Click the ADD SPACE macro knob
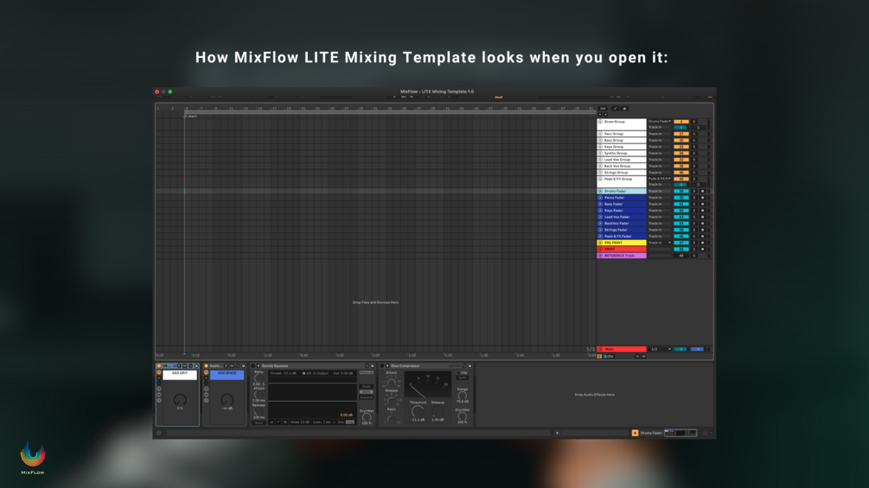The height and width of the screenshot is (488, 869). (227, 400)
